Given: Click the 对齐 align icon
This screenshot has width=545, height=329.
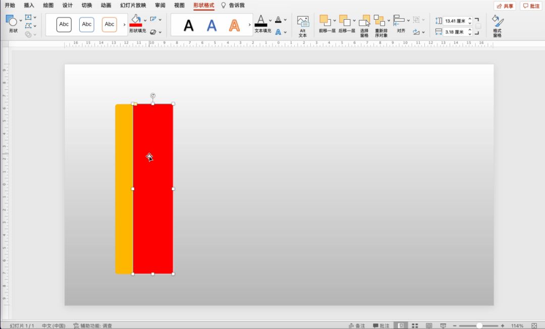Looking at the screenshot, I should coord(399,20).
